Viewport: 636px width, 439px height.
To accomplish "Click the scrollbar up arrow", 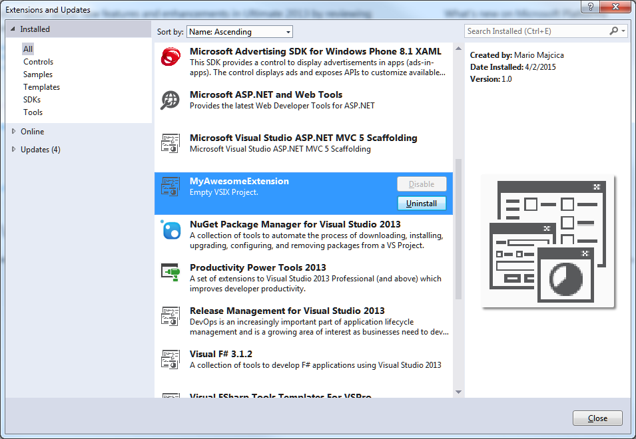I will coord(458,48).
